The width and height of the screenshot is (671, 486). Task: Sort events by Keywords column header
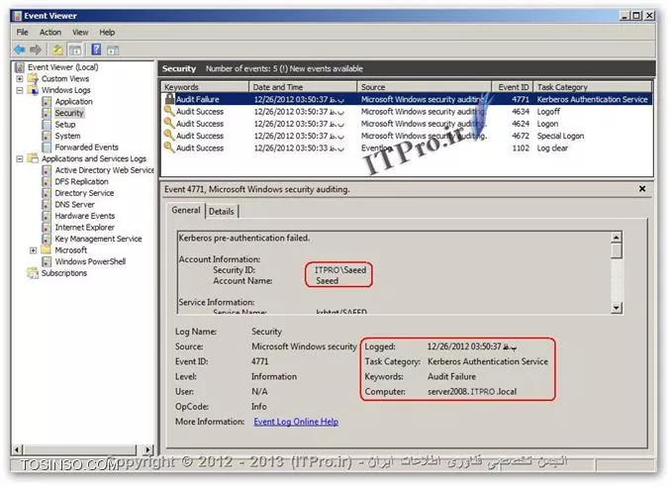point(205,87)
